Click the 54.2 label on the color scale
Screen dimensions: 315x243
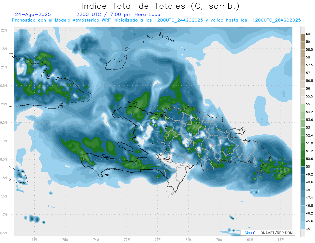(309, 112)
